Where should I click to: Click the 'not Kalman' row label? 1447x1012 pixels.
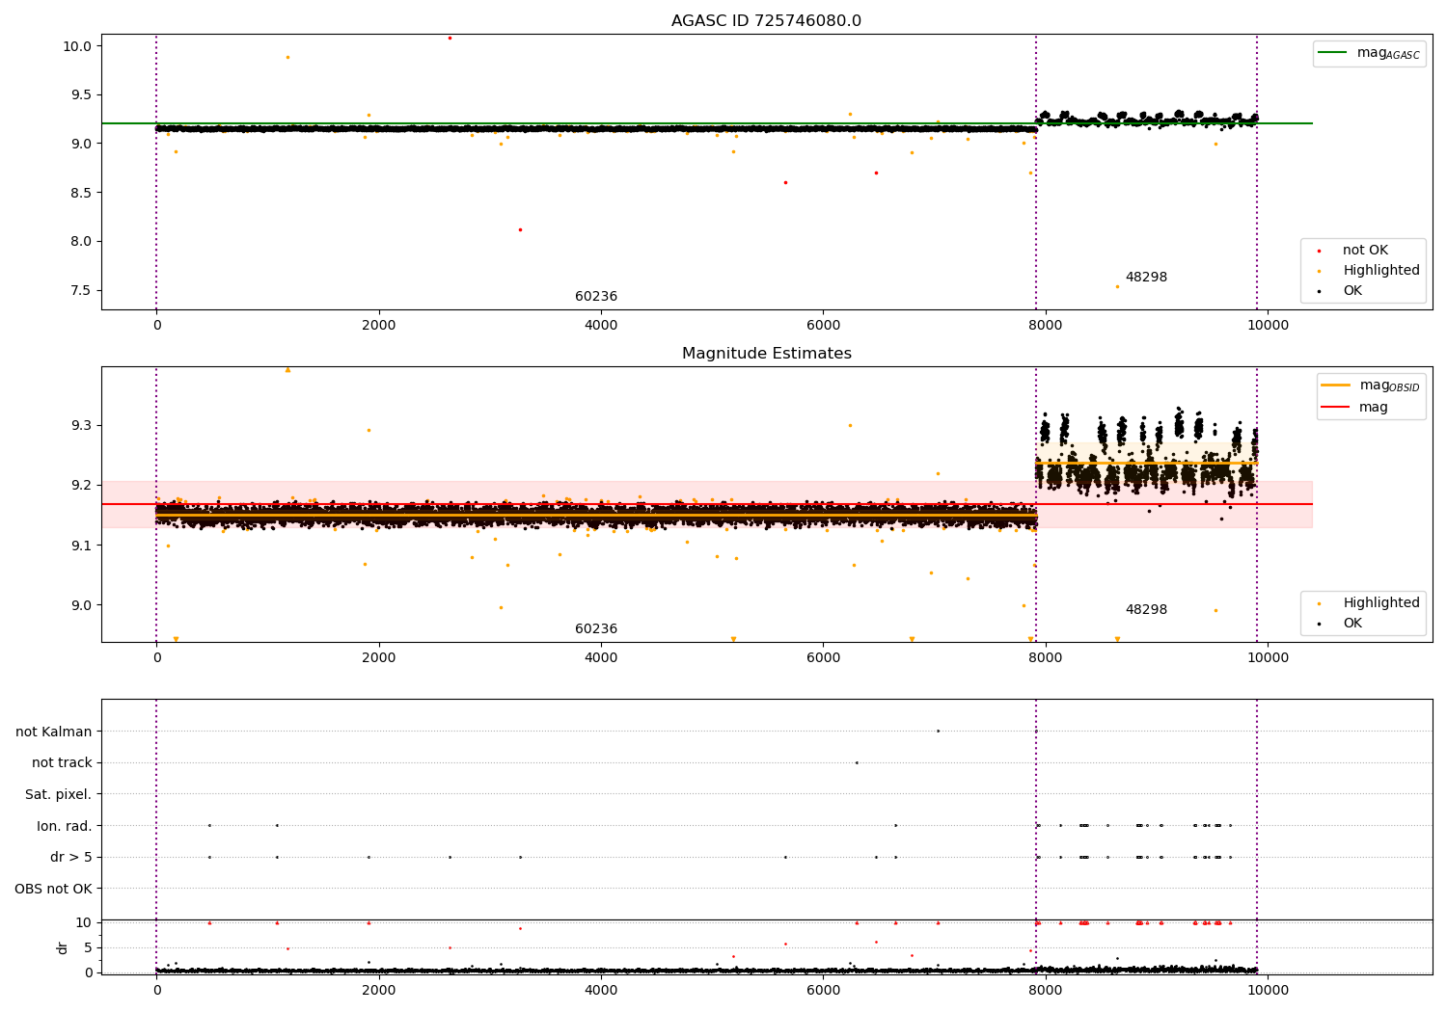(54, 732)
